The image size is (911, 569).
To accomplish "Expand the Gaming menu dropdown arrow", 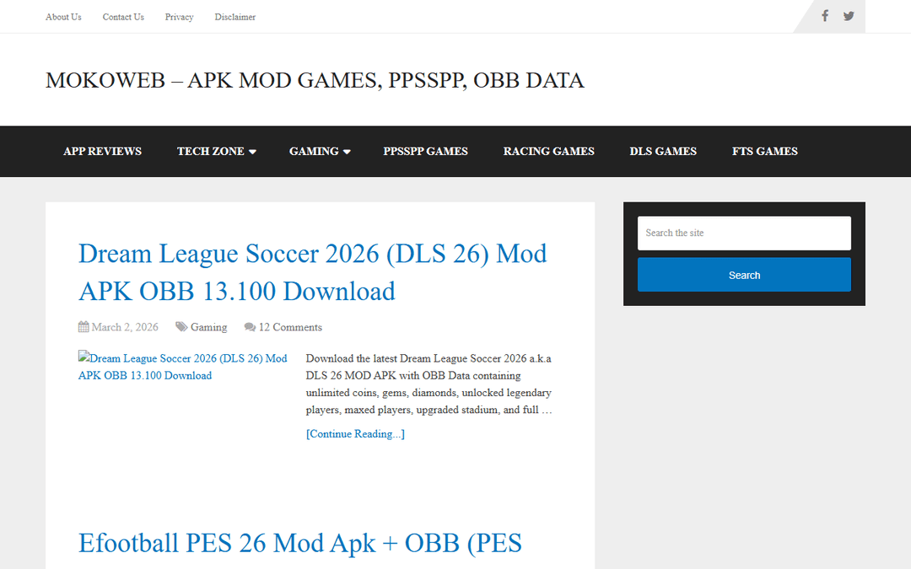I will point(347,152).
